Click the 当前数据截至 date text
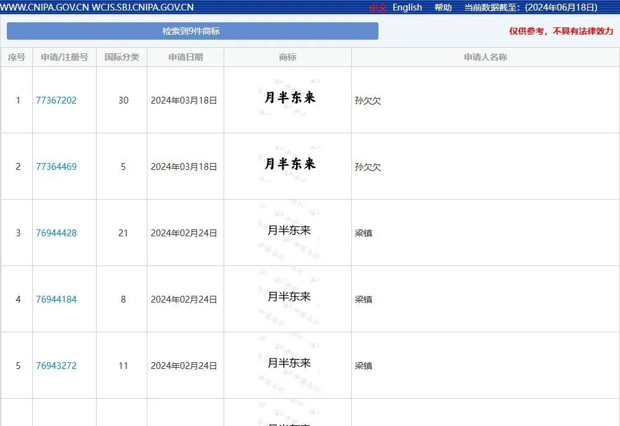Viewport: 620px width, 426px height. pyautogui.click(x=531, y=7)
